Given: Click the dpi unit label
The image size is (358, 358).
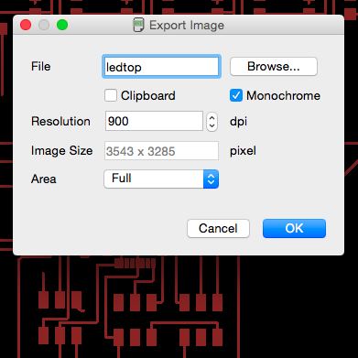Looking at the screenshot, I should pyautogui.click(x=238, y=122).
